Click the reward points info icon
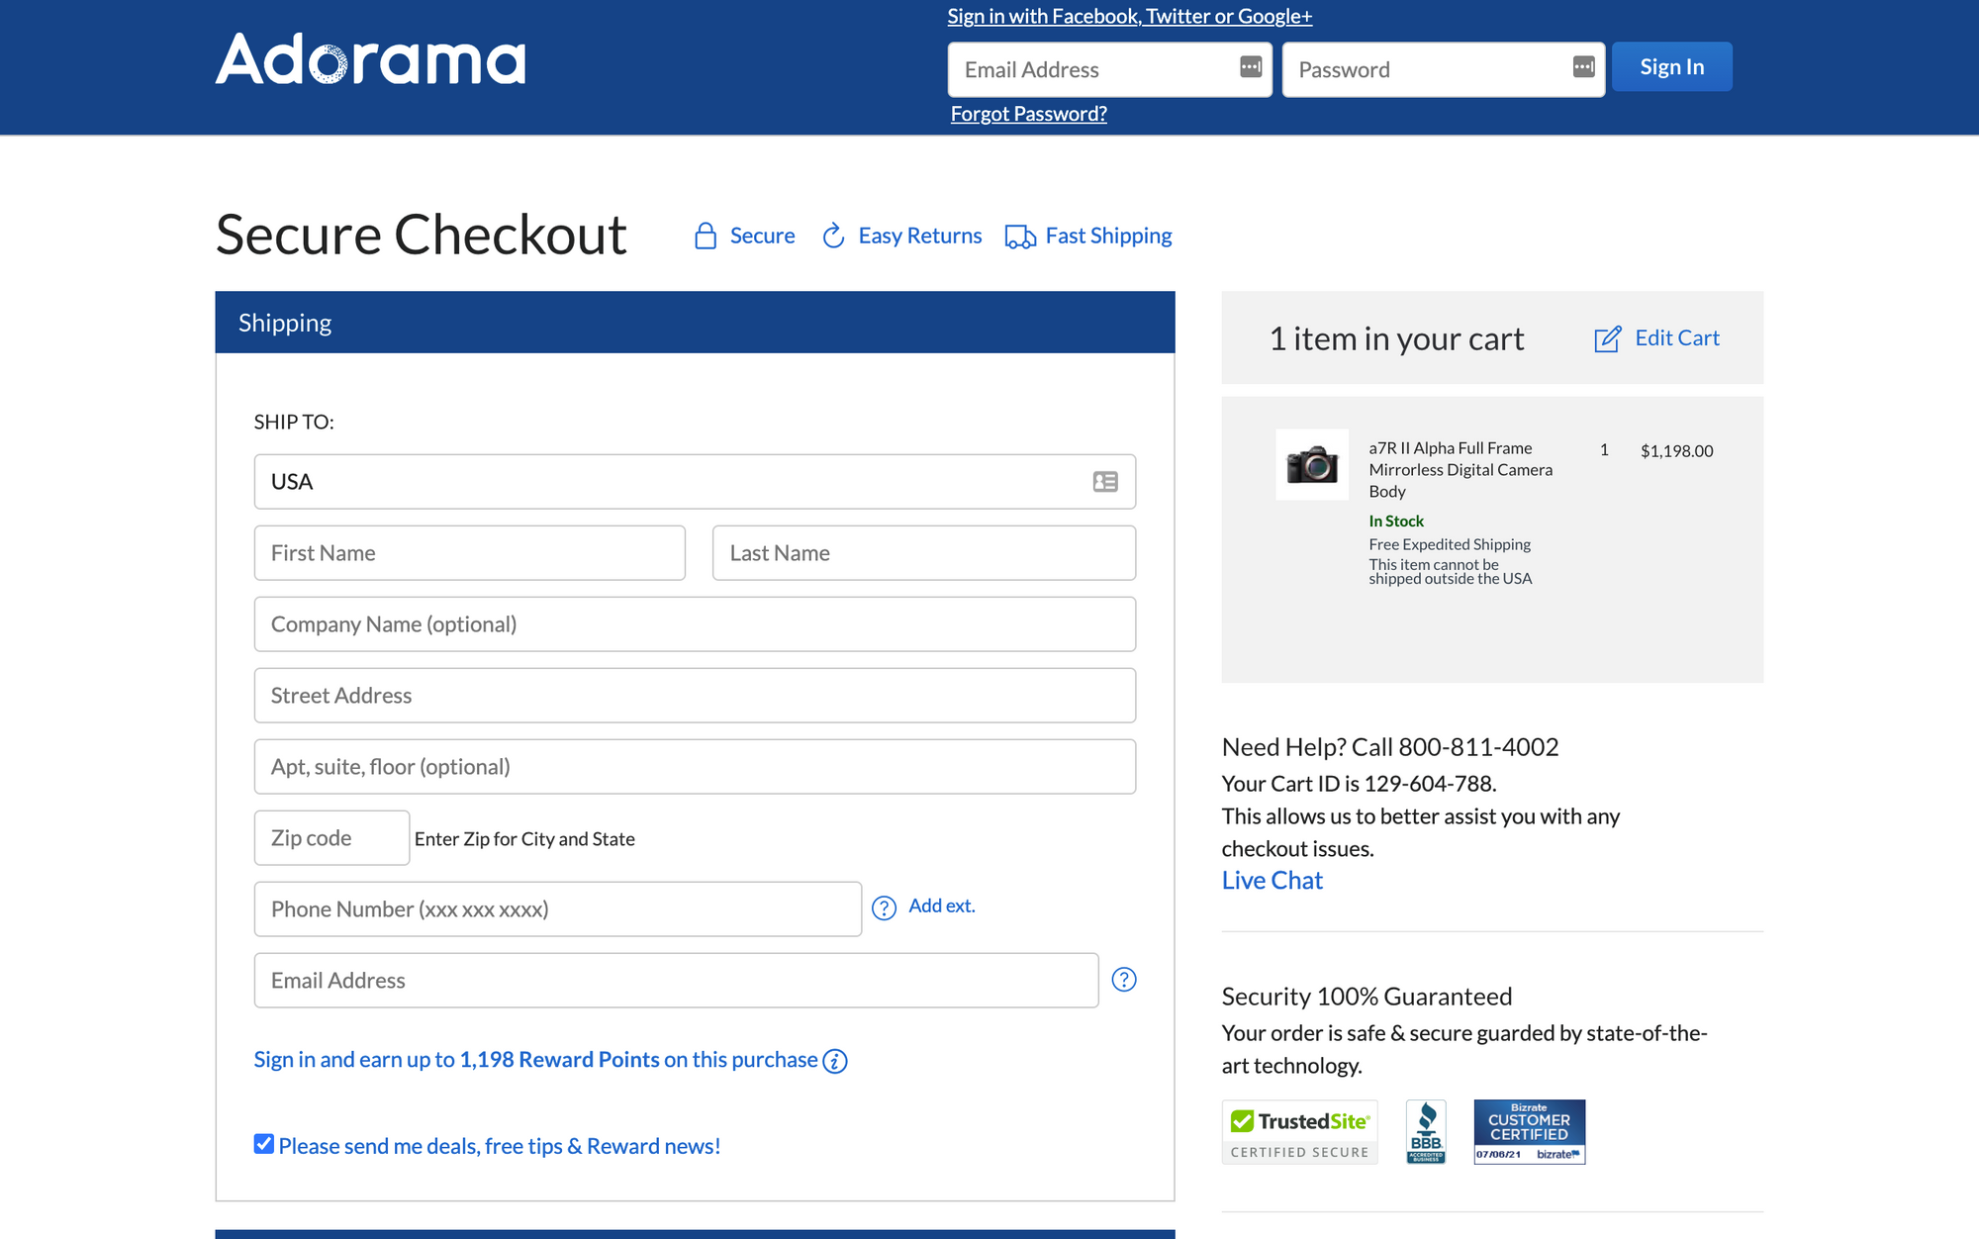This screenshot has height=1239, width=1979. [x=835, y=1061]
